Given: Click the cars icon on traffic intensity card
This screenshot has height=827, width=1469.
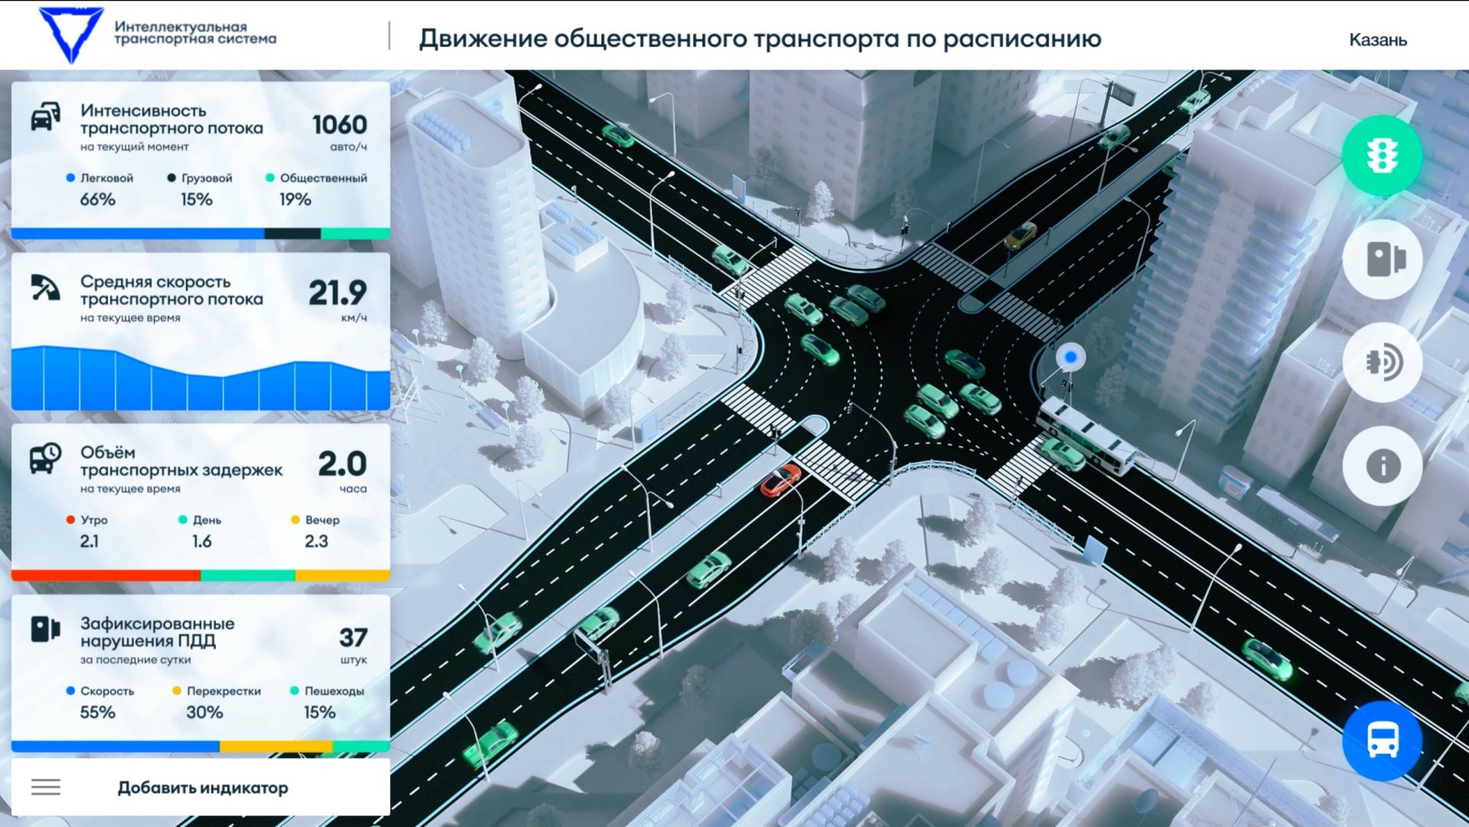Looking at the screenshot, I should pos(46,117).
